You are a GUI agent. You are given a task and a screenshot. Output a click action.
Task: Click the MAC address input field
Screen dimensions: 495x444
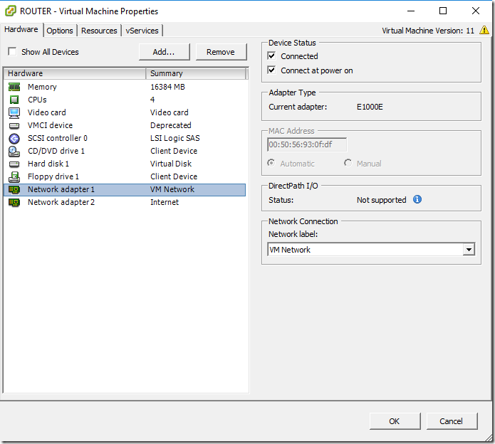click(x=307, y=144)
